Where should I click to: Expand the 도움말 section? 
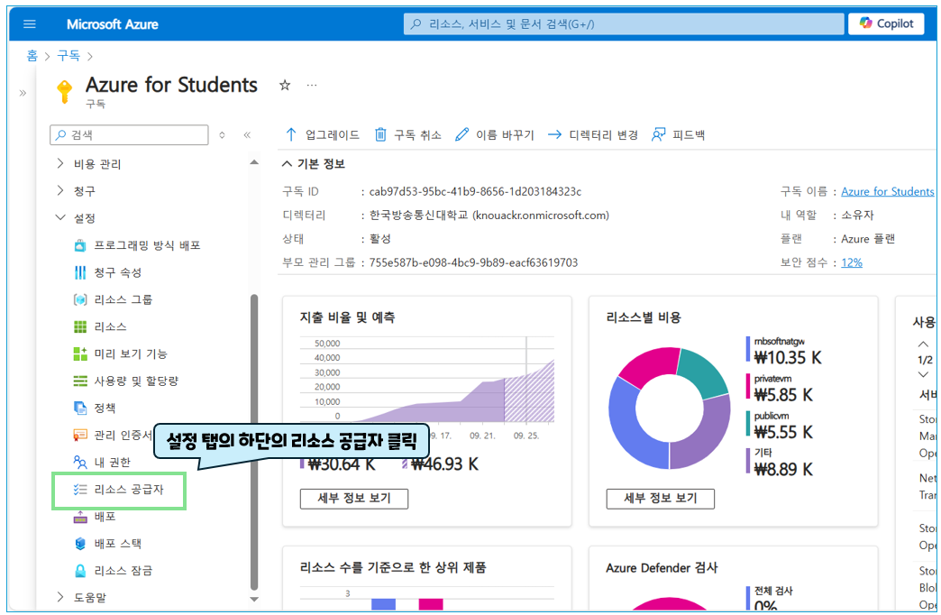click(60, 597)
